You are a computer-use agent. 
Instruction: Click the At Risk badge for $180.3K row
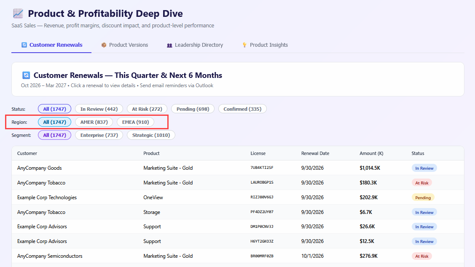tap(421, 183)
